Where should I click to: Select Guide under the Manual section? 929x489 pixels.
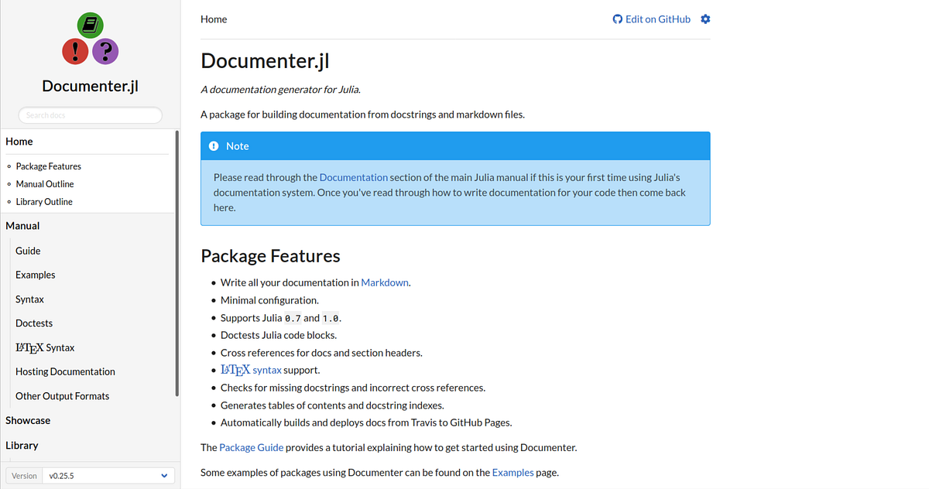[x=27, y=251]
